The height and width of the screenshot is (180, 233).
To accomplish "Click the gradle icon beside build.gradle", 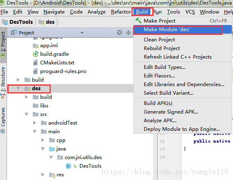I will (x=36, y=54).
